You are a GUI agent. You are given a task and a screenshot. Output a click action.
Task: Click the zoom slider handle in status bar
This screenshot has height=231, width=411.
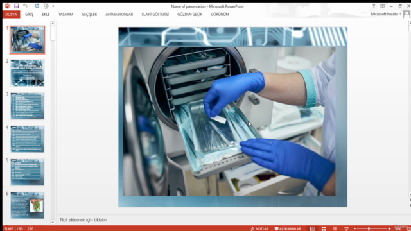369,229
